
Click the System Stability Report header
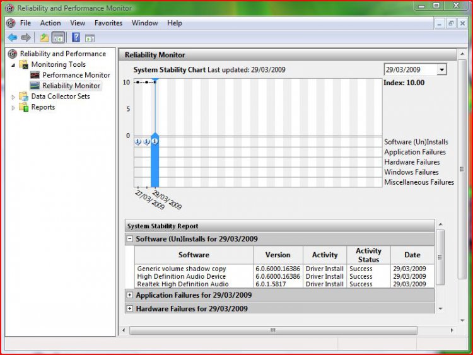(x=279, y=226)
